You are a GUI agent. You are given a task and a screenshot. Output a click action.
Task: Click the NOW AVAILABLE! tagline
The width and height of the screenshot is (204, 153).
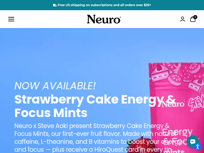(55, 86)
